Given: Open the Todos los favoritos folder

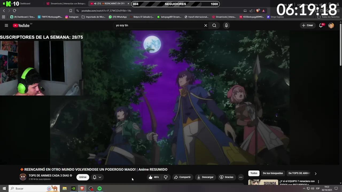Looking at the screenshot, I should tap(328, 17).
